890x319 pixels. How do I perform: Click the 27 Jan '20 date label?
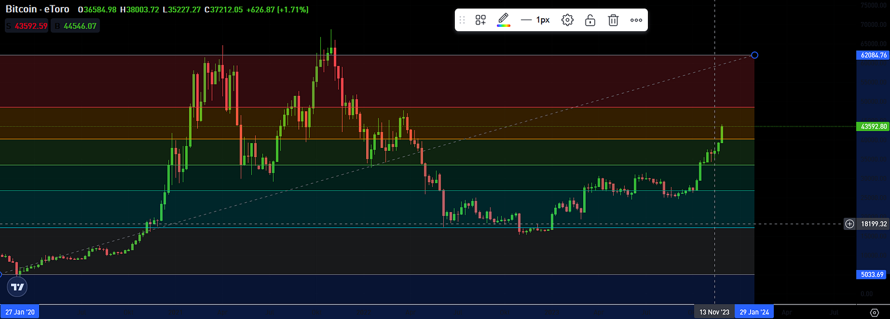(20, 312)
